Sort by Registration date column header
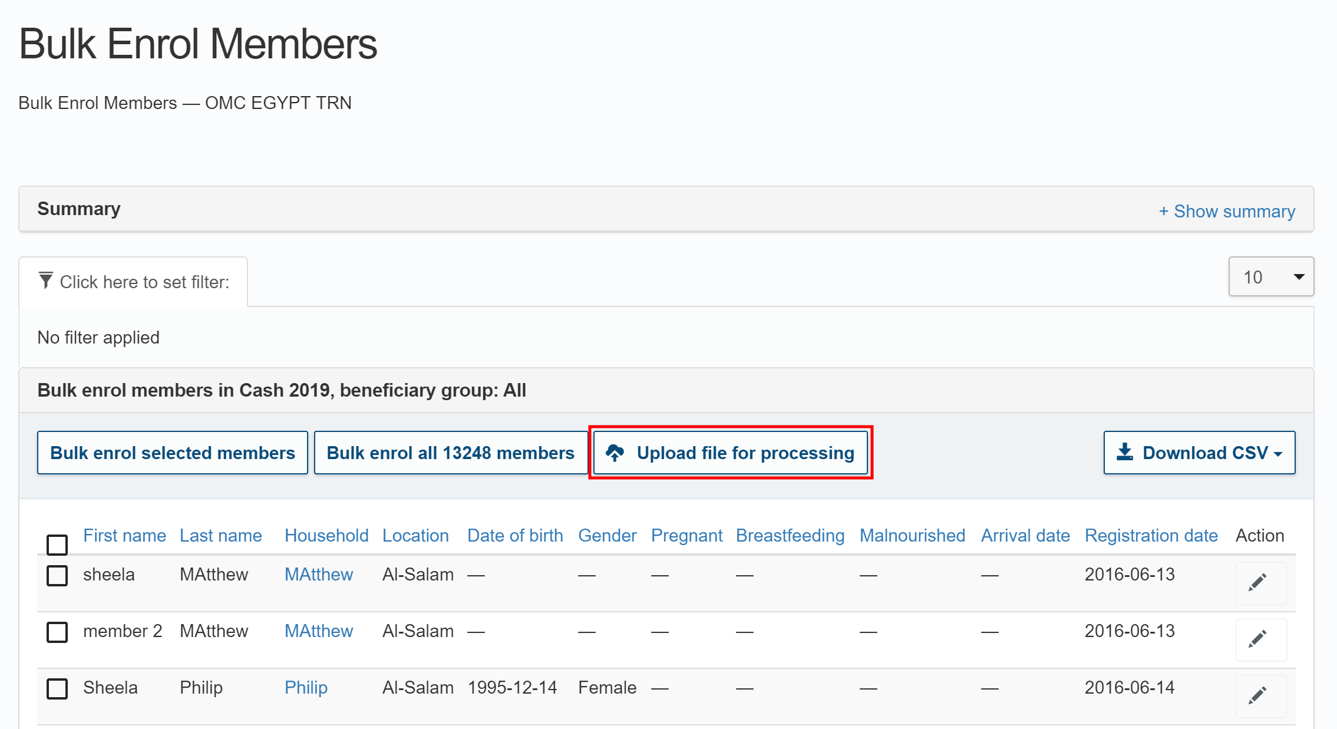This screenshot has height=729, width=1337. point(1151,535)
